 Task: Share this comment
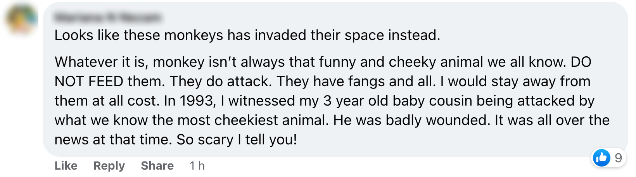157,166
